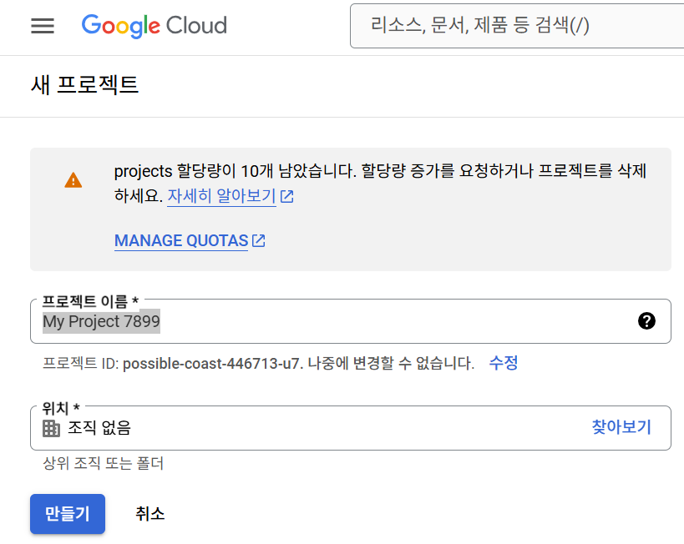Click the organization building icon
The height and width of the screenshot is (544, 684).
pos(52,428)
